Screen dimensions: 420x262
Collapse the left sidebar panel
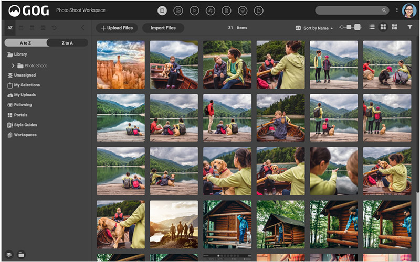[x=82, y=28]
